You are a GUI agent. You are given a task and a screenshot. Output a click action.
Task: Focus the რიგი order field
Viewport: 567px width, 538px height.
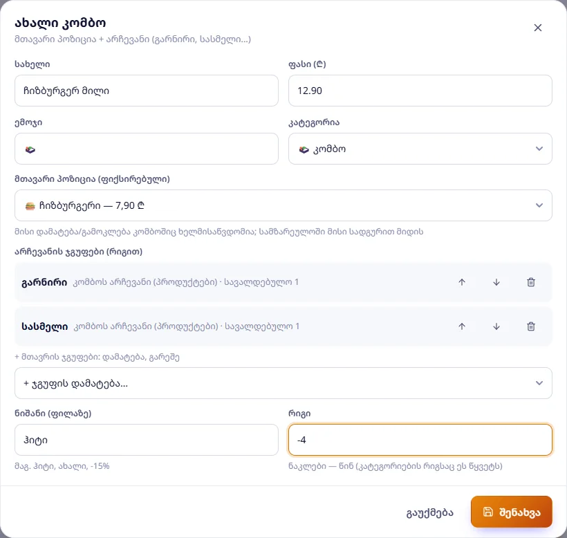pyautogui.click(x=420, y=440)
